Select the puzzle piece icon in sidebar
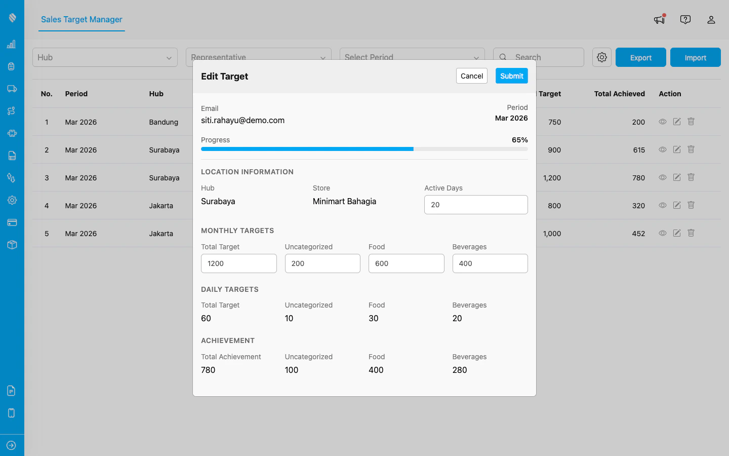 [12, 133]
